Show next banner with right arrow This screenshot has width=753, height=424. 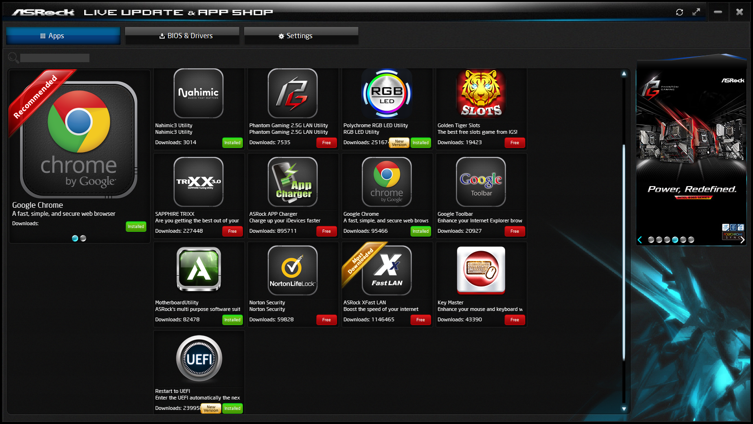pos(742,240)
